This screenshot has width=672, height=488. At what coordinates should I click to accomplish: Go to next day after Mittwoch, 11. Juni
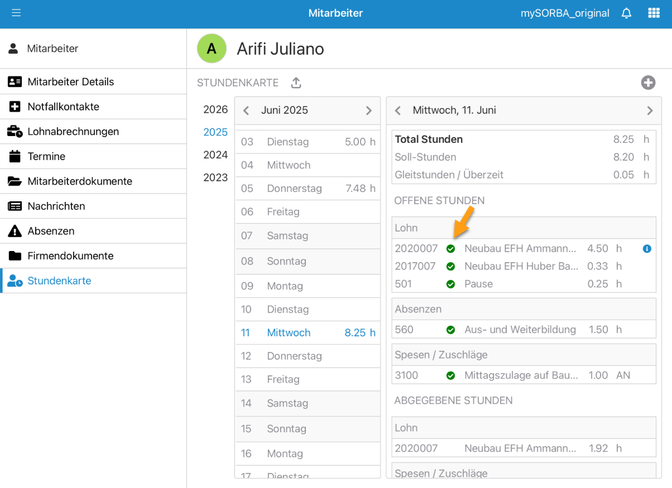tap(649, 110)
